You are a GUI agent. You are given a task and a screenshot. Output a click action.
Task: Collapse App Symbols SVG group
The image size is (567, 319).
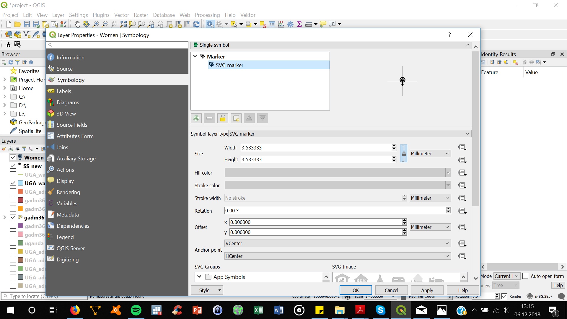199,277
